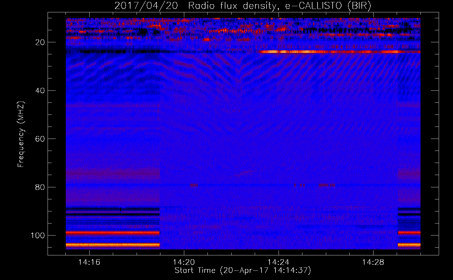
Task: Click the '60' frequency tick label
Action: tap(40, 139)
